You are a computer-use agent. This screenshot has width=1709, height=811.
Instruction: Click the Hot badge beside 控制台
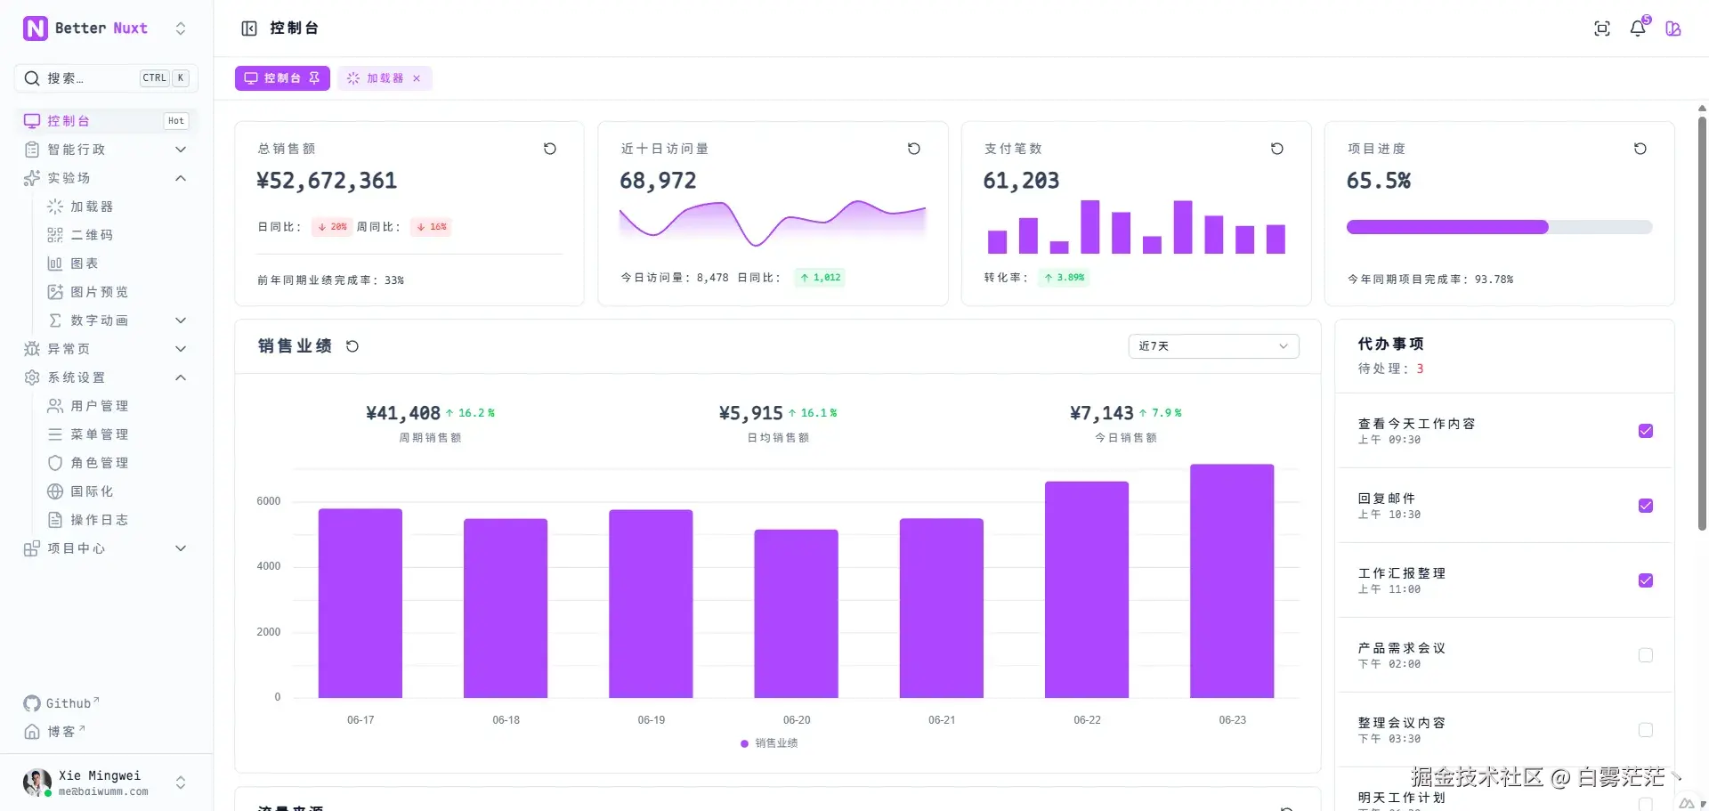[x=176, y=121]
